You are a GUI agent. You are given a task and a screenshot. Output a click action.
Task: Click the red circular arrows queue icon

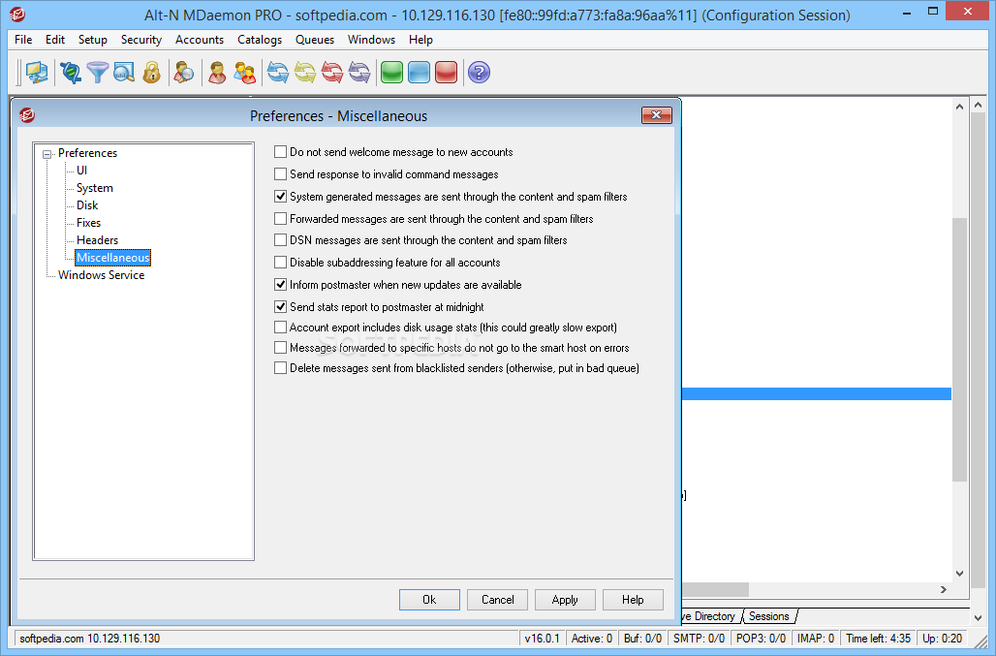(x=332, y=73)
